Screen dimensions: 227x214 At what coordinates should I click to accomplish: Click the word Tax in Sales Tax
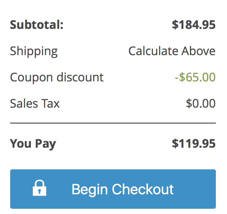pyautogui.click(x=51, y=104)
